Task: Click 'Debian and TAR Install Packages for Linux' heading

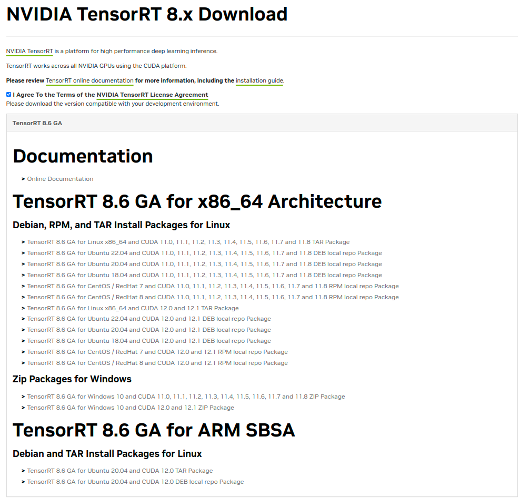Action: click(107, 454)
